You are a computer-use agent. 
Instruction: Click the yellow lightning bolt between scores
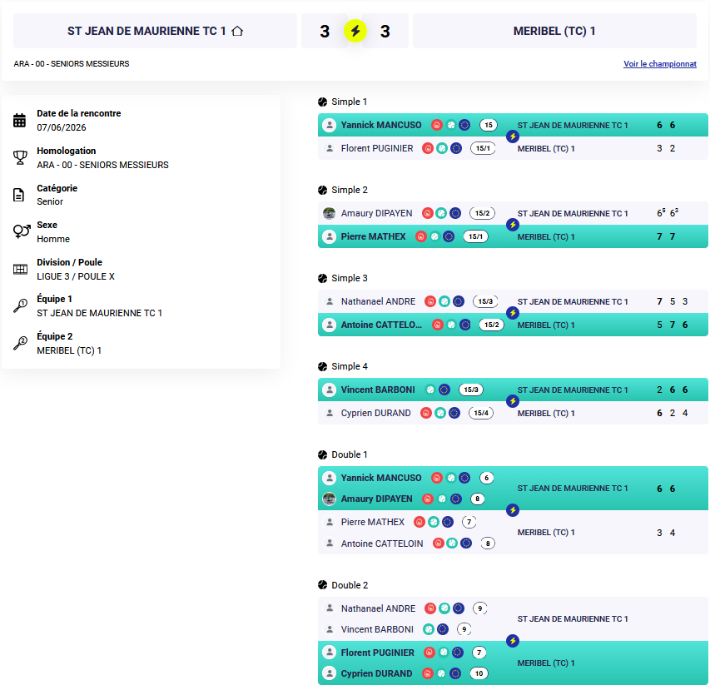tap(355, 31)
